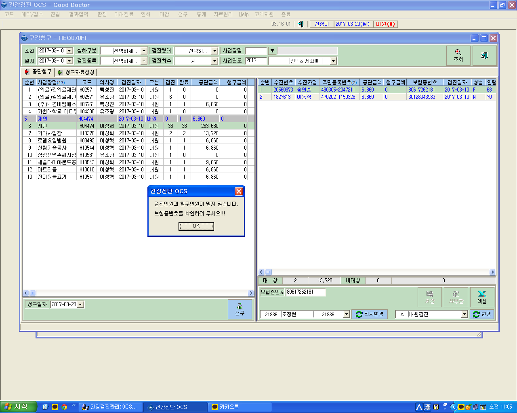The image size is (517, 413).
Task: Click OK in the 건강진단 OCS dialog
Action: (x=196, y=226)
